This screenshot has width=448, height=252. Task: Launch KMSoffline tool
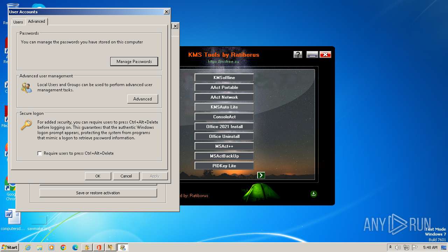[x=224, y=78]
